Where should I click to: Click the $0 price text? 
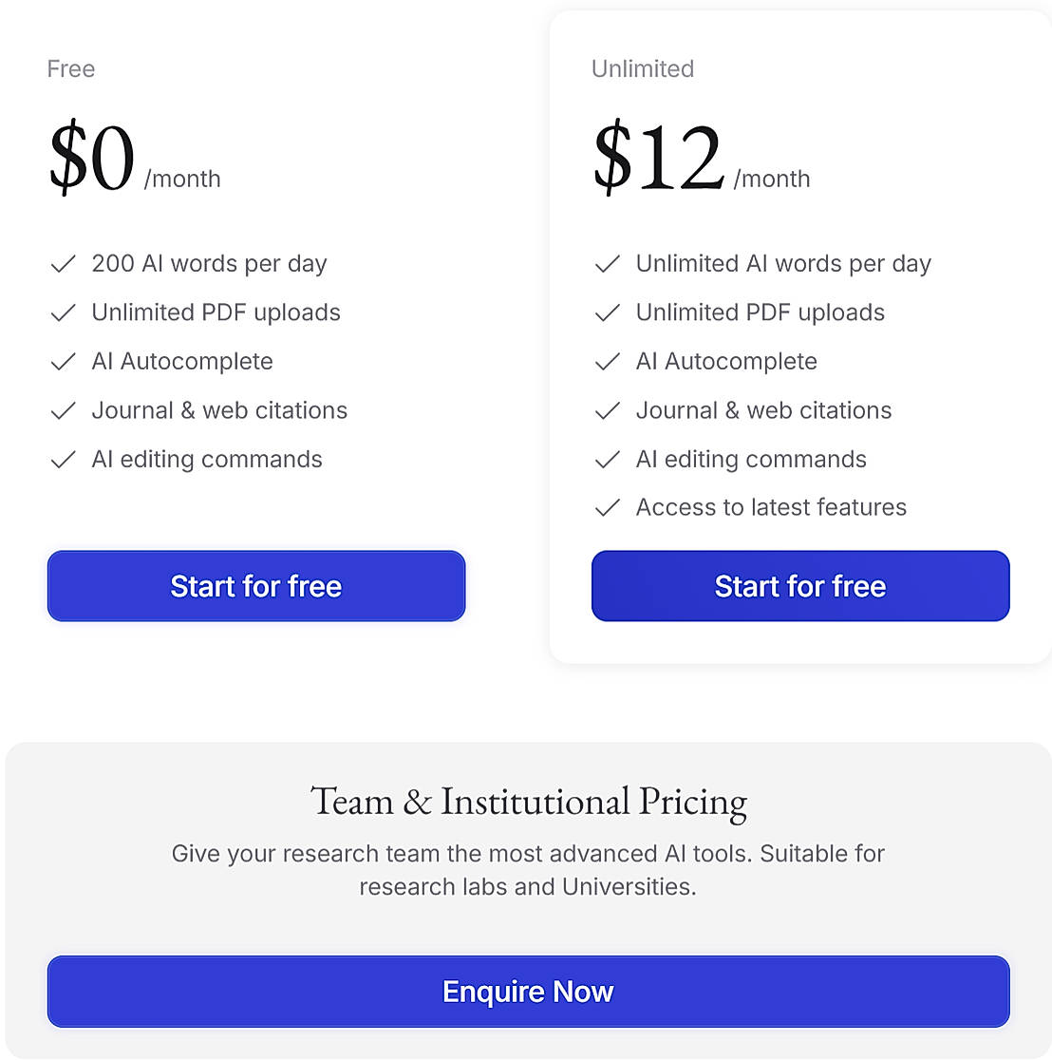coord(92,158)
